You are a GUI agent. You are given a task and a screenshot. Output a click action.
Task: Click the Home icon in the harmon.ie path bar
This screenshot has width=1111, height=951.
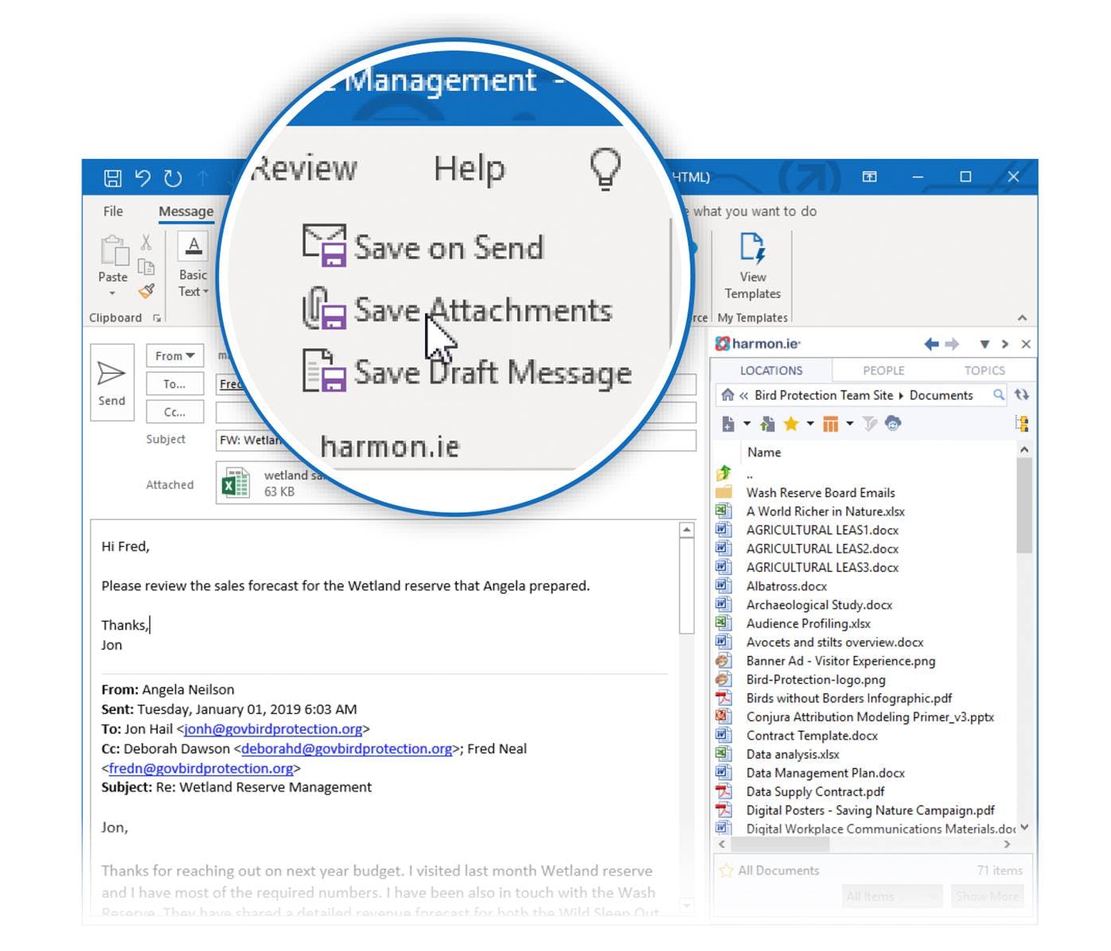point(727,394)
